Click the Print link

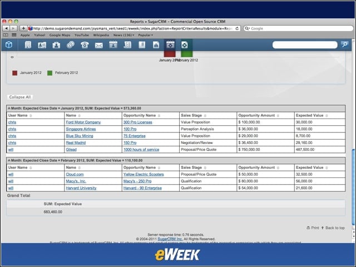(313, 228)
